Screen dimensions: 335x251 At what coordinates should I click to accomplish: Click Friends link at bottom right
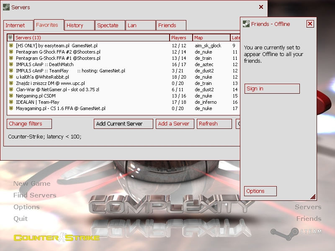coord(309,218)
